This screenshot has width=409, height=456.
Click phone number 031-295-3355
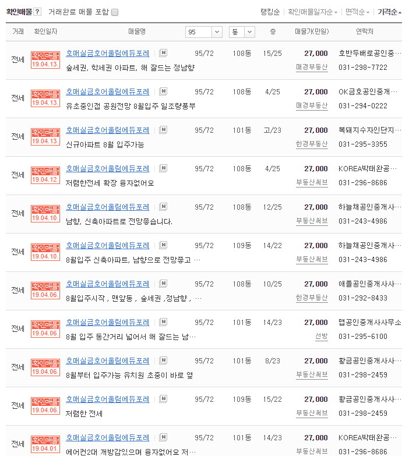point(363,144)
